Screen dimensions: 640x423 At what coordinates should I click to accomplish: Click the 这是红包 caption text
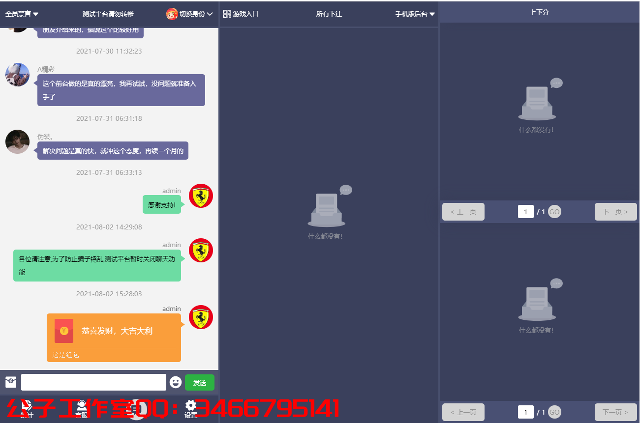coord(66,355)
